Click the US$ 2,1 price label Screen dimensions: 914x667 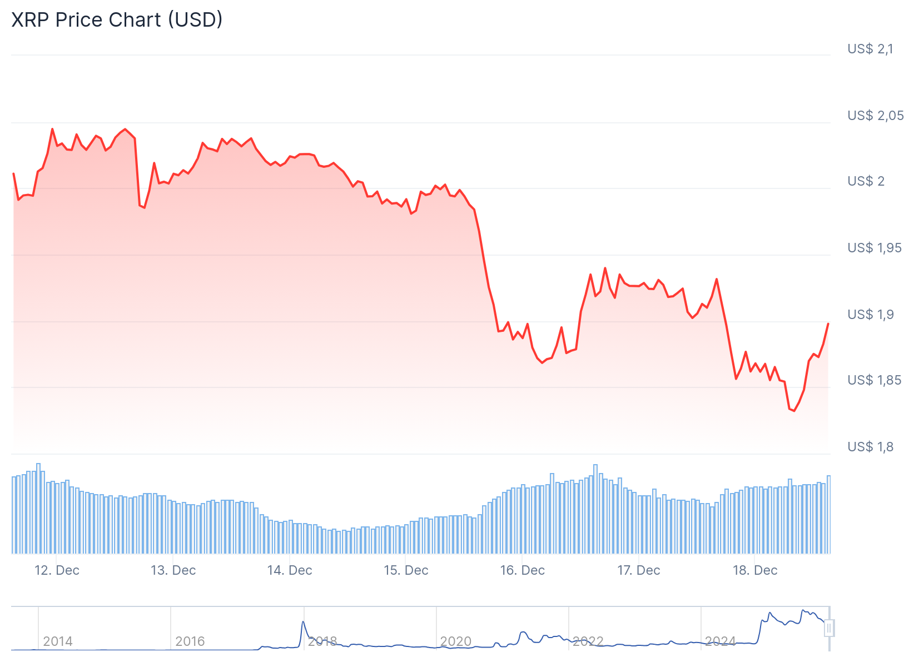coord(870,49)
